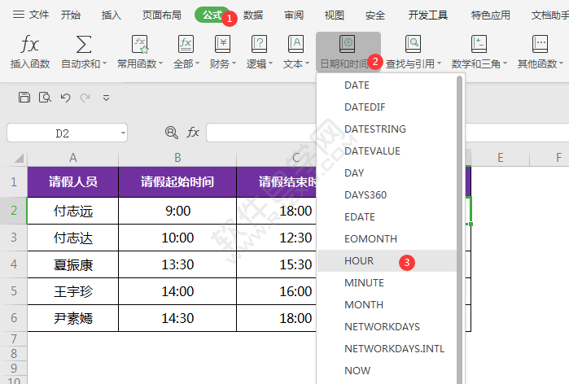Select the 公式 tab
Screen dimensions: 569x384
click(x=212, y=15)
